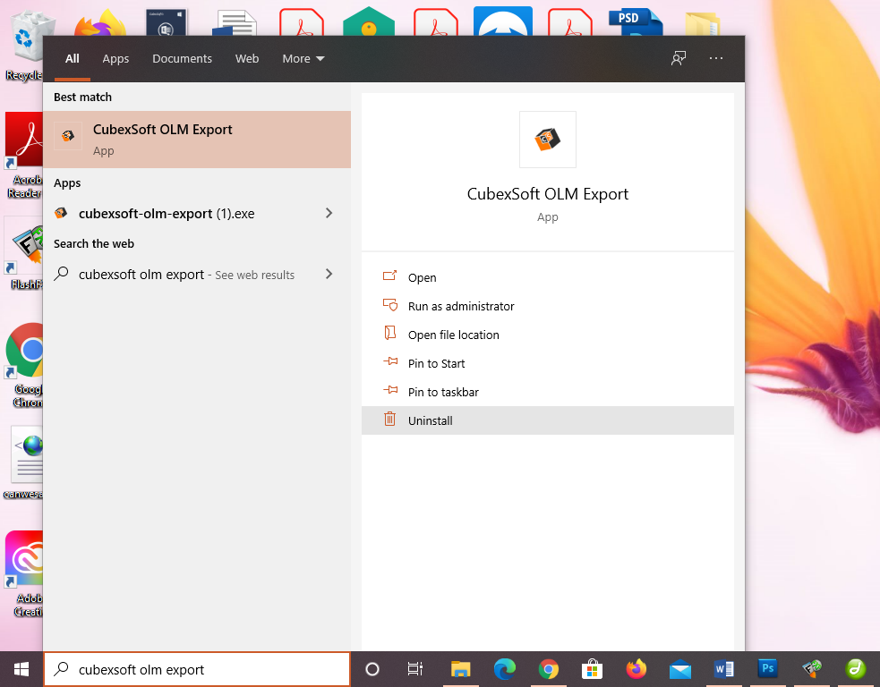Image resolution: width=880 pixels, height=687 pixels.
Task: Open Microsoft Edge from the taskbar
Action: pyautogui.click(x=505, y=669)
